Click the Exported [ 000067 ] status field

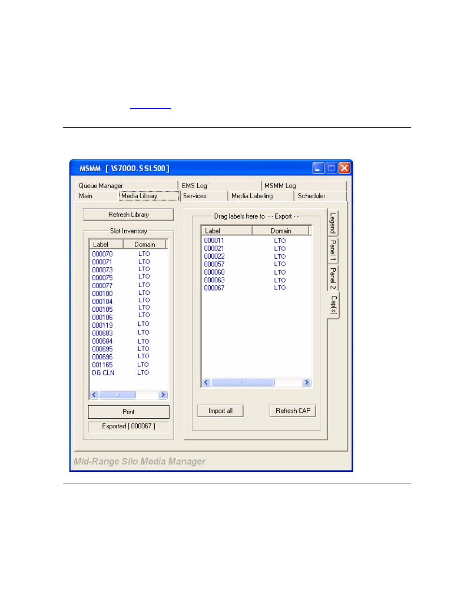(129, 426)
